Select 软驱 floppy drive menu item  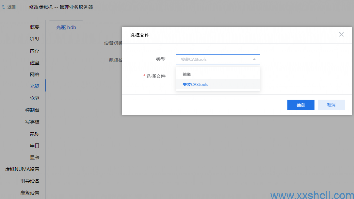(35, 98)
